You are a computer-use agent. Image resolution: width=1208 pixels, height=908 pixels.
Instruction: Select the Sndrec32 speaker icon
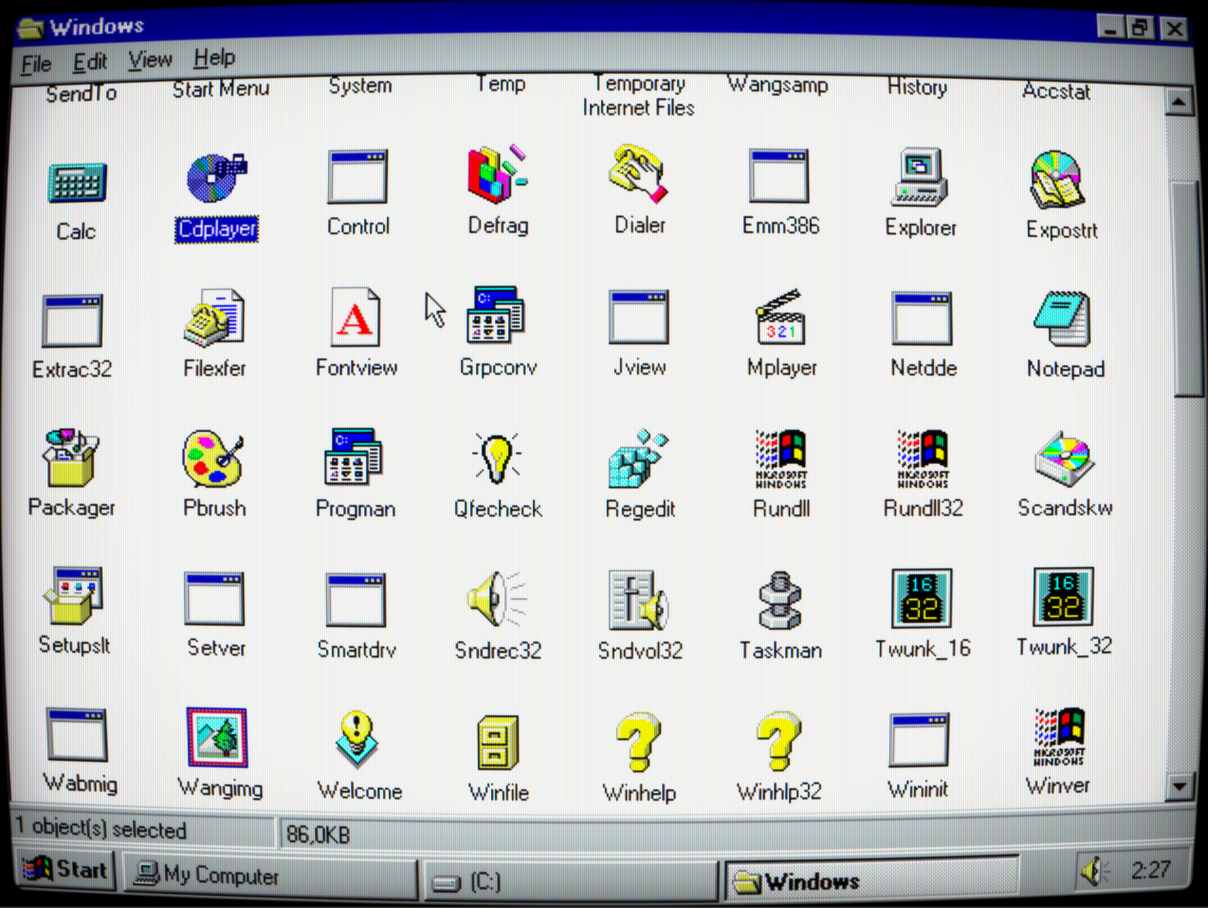pyautogui.click(x=497, y=599)
